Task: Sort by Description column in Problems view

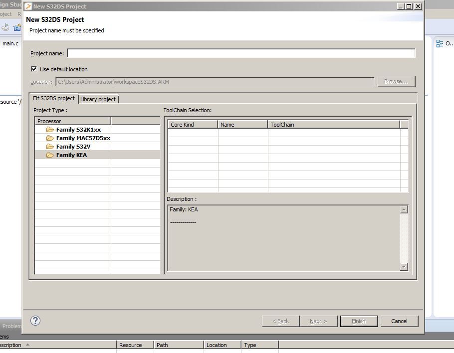Action: 58,345
